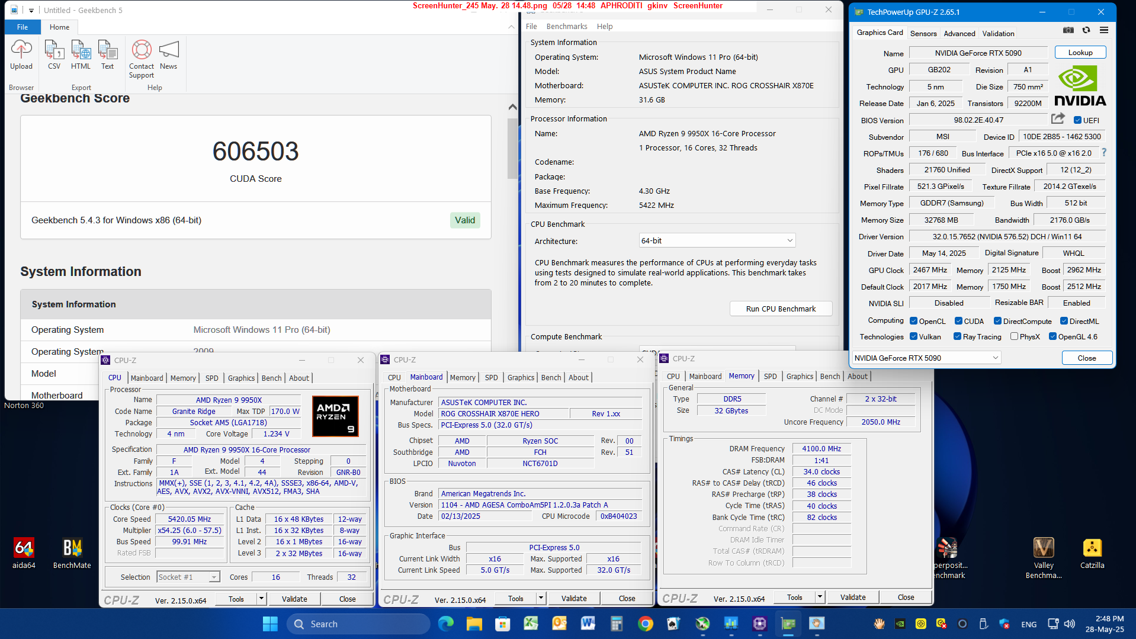1136x639 pixels.
Task: Click the Bus Interface question mark icon
Action: [x=1104, y=153]
